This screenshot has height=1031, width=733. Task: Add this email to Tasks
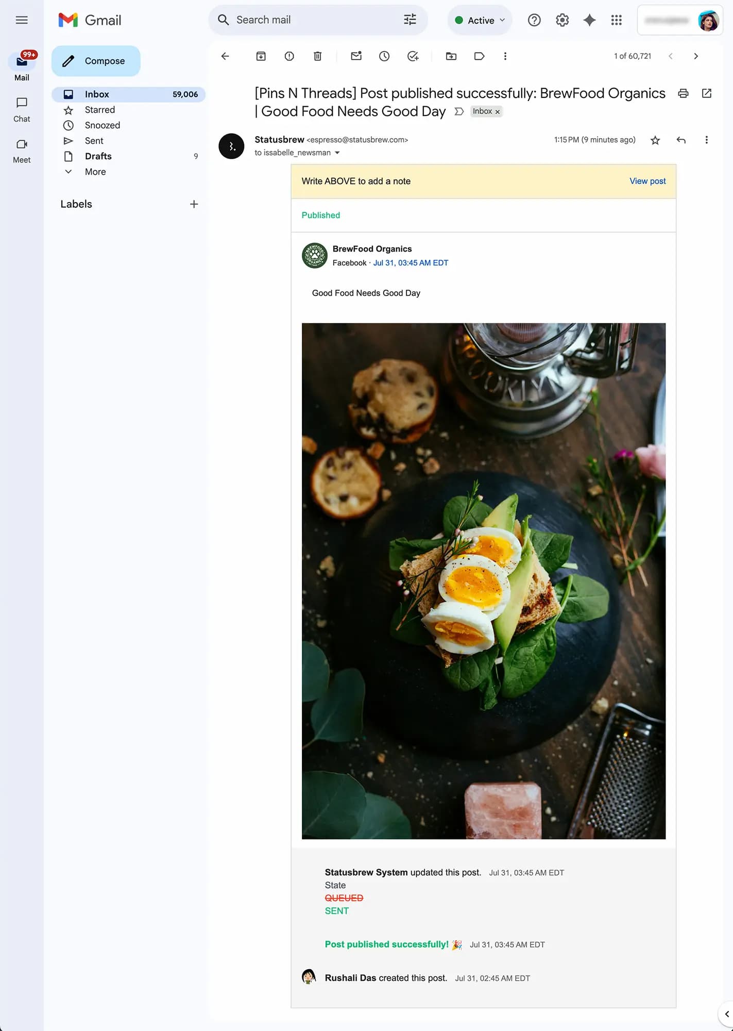click(413, 56)
